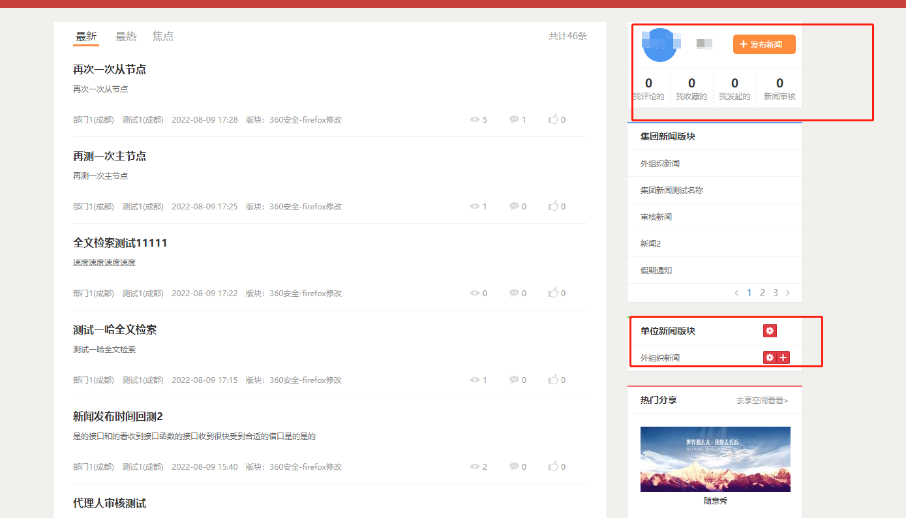Give a thumbs-up to 再测一次主节点

click(x=553, y=206)
